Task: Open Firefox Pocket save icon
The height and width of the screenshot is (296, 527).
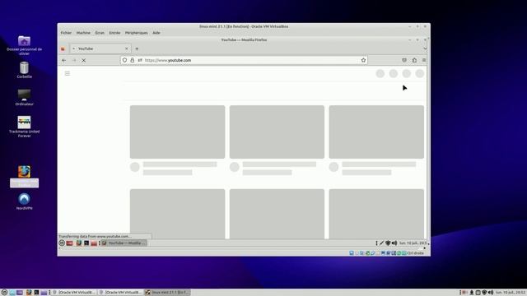Action: click(x=404, y=60)
